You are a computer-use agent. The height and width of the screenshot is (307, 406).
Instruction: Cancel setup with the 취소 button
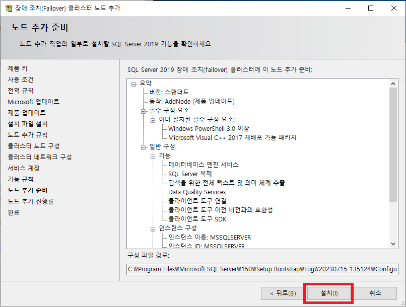click(375, 293)
